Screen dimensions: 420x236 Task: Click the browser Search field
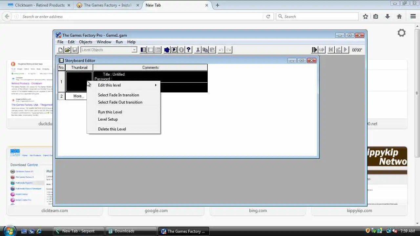pos(317,16)
